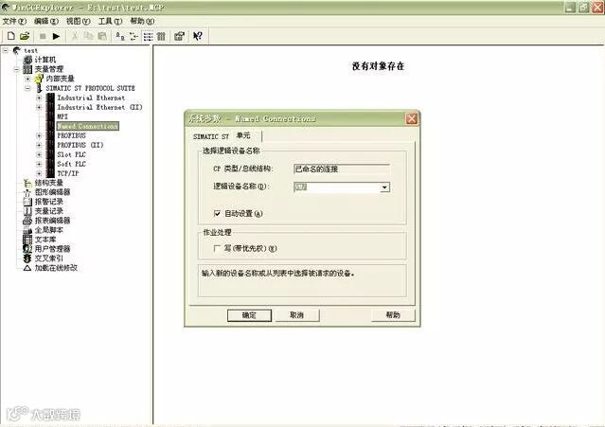Image resolution: width=605 pixels, height=427 pixels.
Task: Click the Paste toolbar icon
Action: pos(102,36)
